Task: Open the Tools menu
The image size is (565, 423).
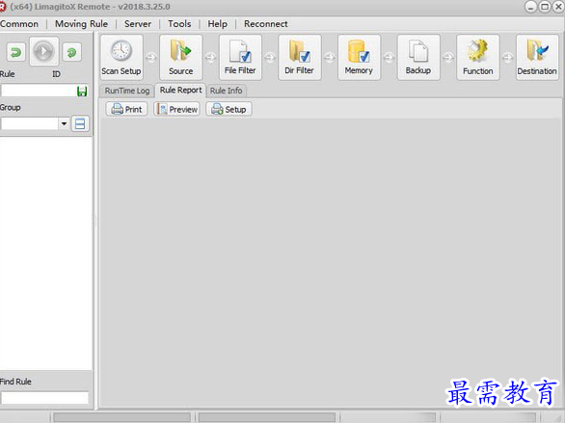Action: click(x=179, y=24)
